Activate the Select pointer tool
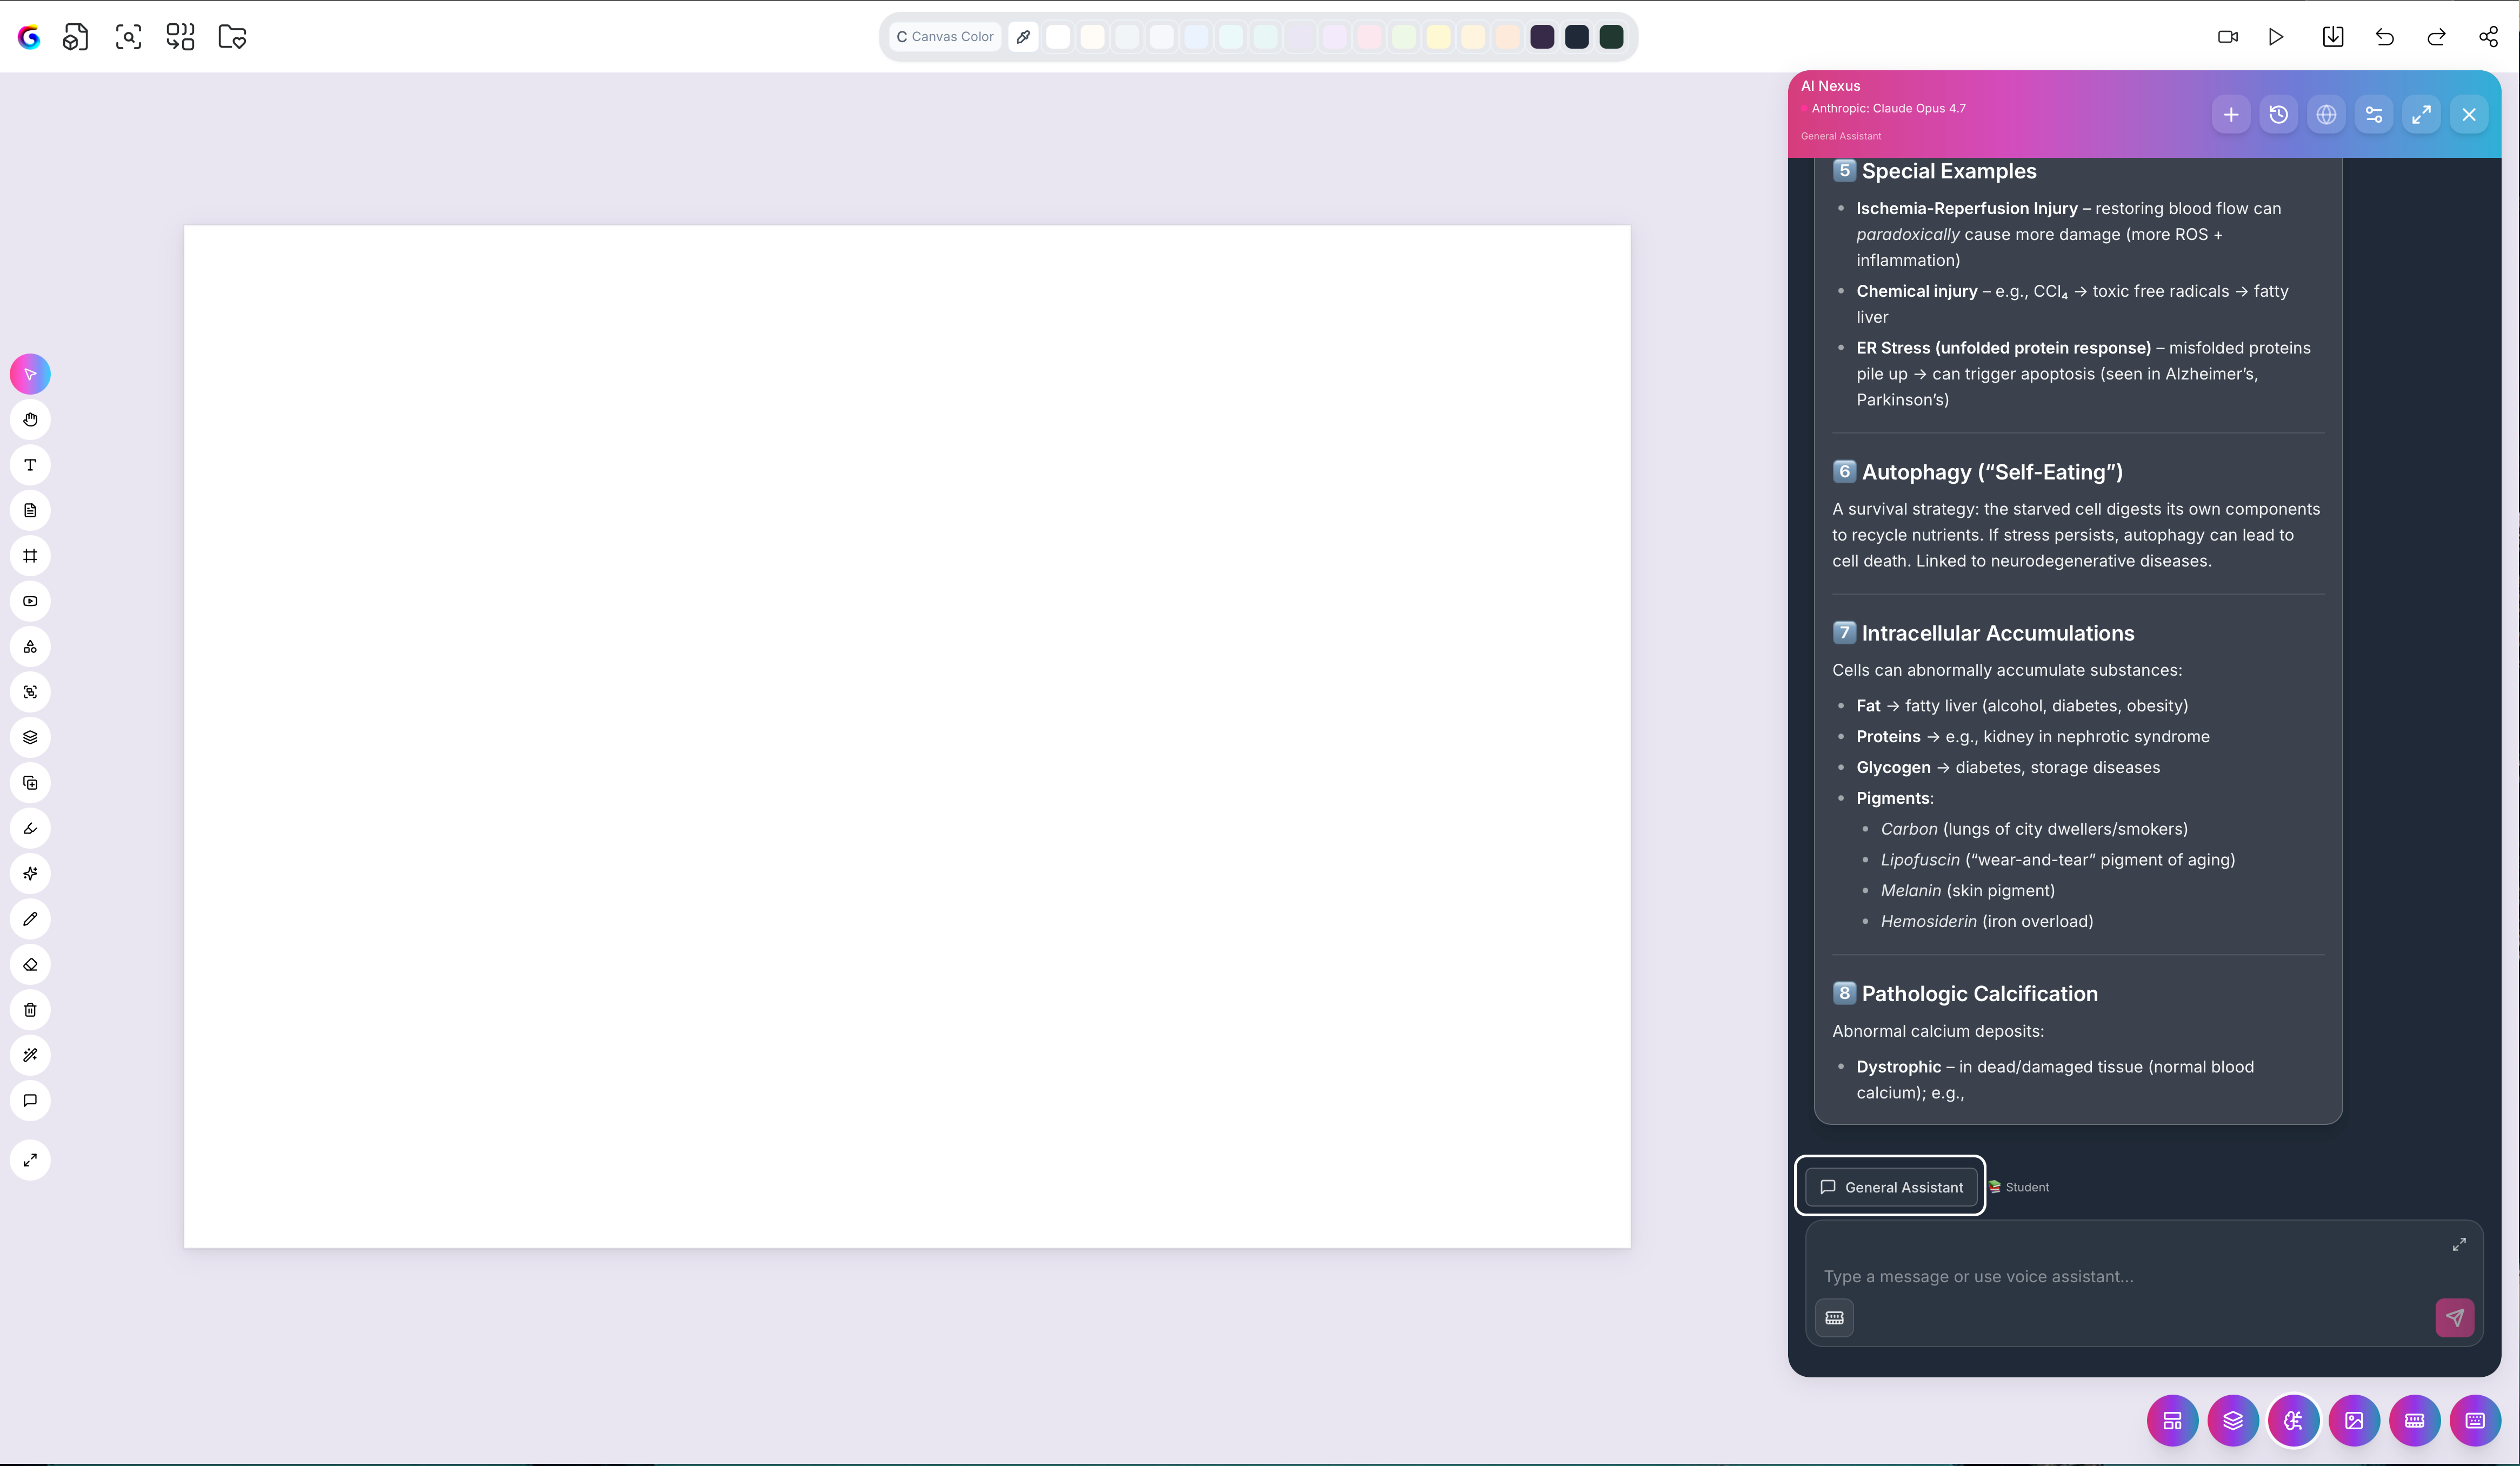The width and height of the screenshot is (2520, 1466). 30,374
